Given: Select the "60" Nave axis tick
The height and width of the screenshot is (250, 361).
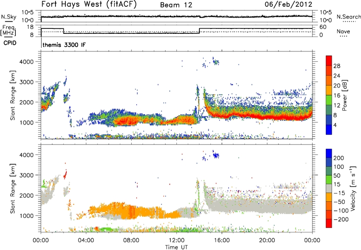Looking at the screenshot, I should coord(323,27).
